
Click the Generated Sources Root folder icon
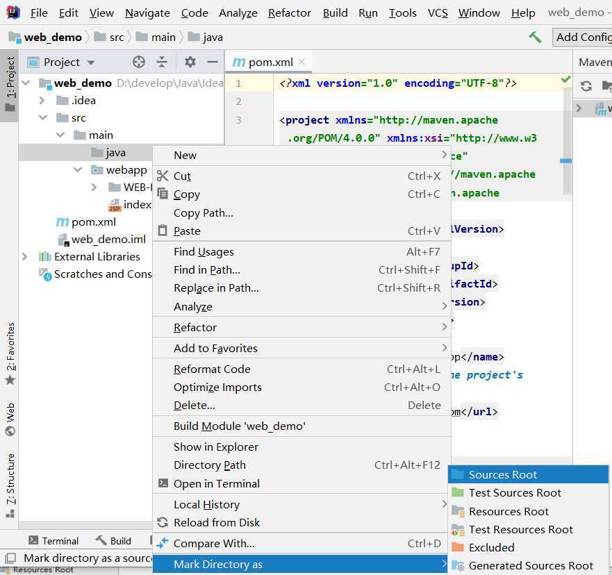pyautogui.click(x=458, y=566)
